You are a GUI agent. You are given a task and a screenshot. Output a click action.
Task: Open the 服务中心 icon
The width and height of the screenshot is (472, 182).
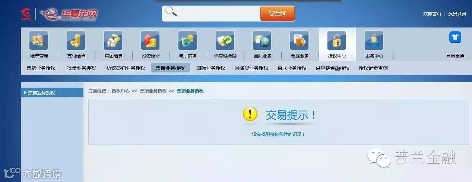tap(374, 40)
